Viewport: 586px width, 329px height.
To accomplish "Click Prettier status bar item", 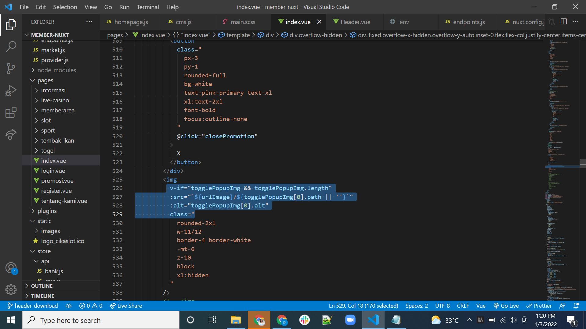I will [x=539, y=306].
